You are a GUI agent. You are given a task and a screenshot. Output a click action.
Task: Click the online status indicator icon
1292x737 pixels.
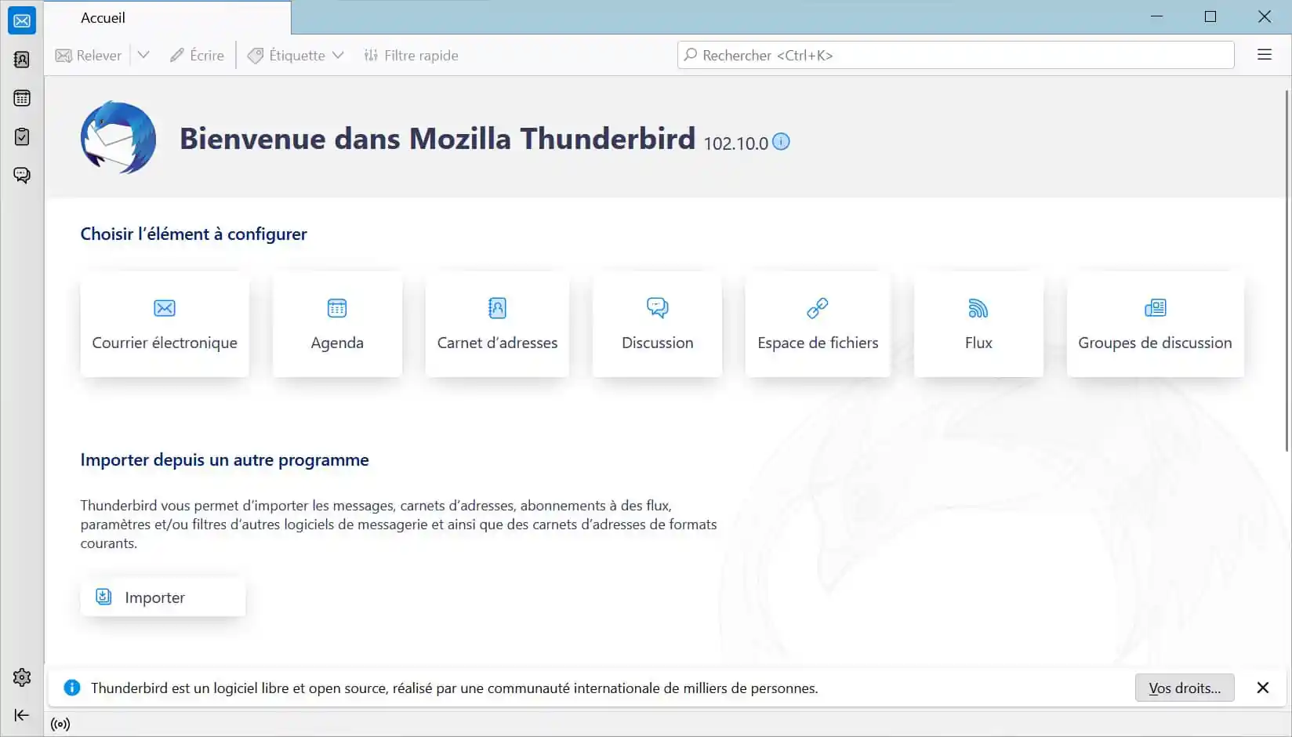pos(60,724)
